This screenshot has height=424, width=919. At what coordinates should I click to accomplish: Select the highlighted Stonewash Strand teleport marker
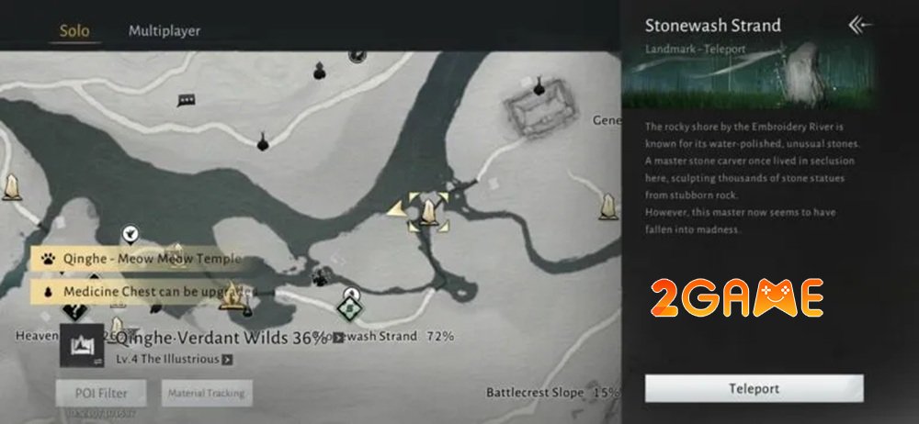pyautogui.click(x=428, y=212)
